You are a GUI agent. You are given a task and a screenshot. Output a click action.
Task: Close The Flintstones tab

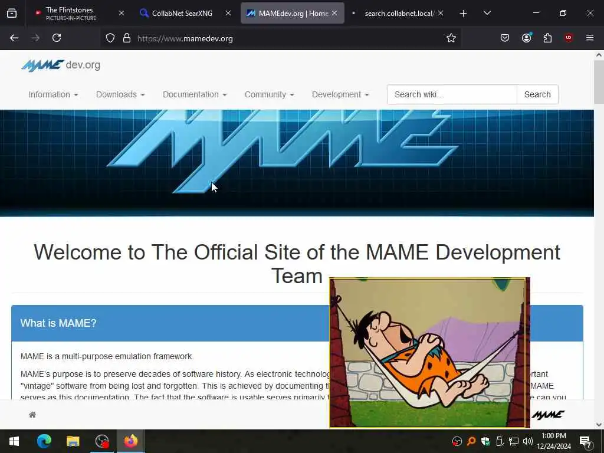122,13
